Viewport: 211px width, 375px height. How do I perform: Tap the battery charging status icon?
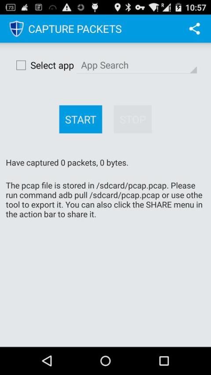[x=178, y=7]
